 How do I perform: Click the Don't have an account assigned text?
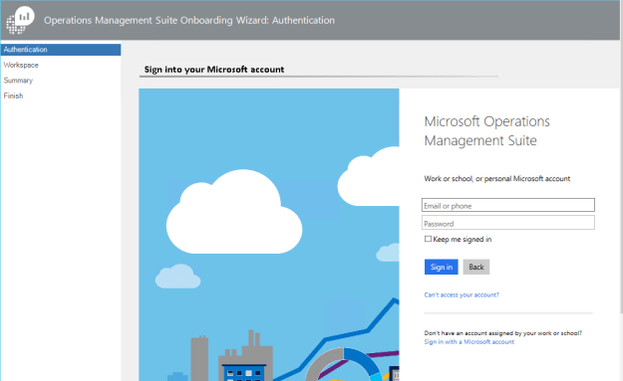click(x=502, y=333)
